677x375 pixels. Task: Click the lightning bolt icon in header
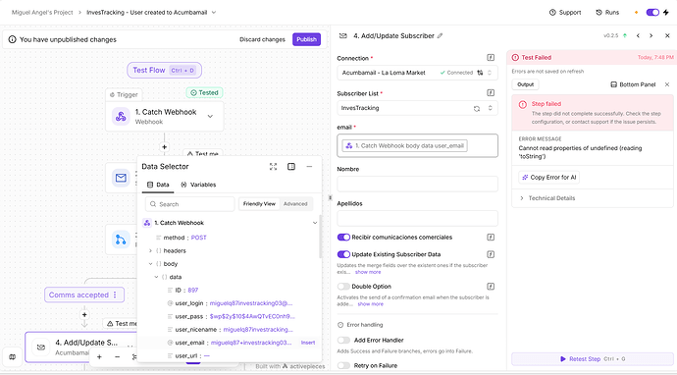coord(666,13)
